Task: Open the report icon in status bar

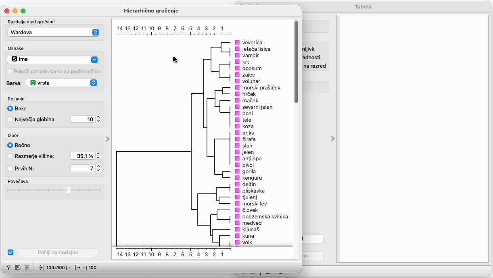Action: point(27,268)
